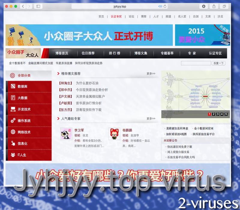240x210 pixels.
Task: Open the 博客首页 navigation tab
Action: (x=62, y=53)
